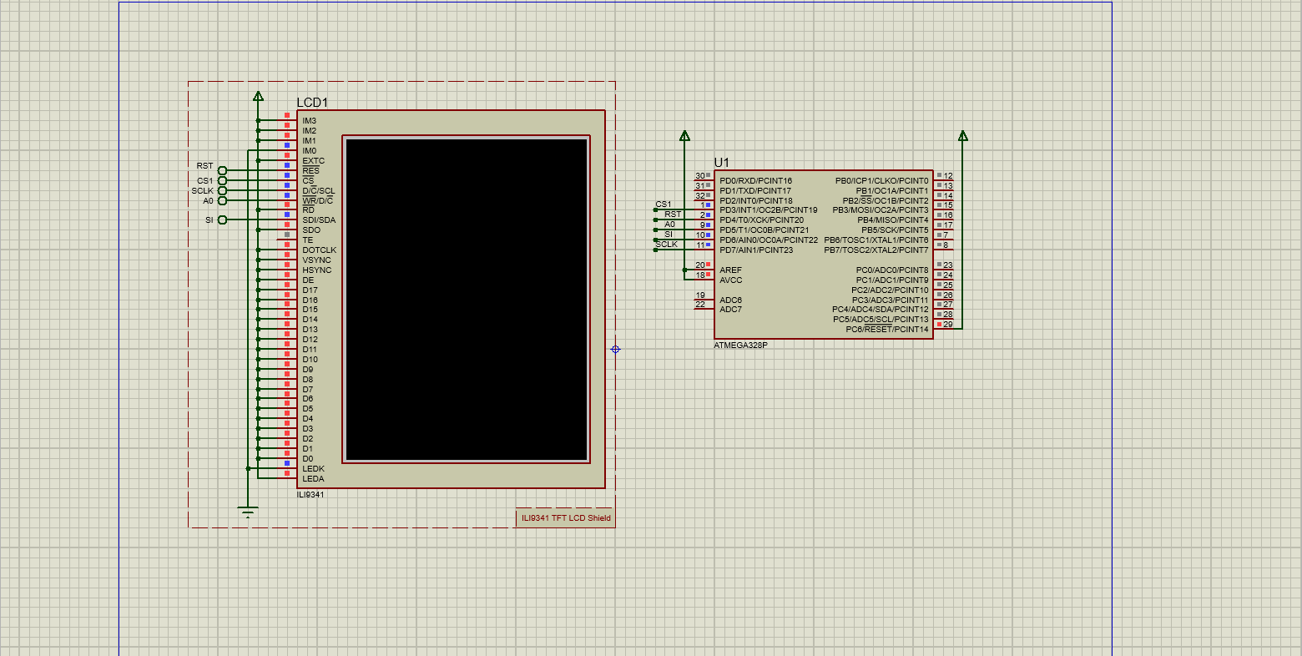
Task: Click the PB7/TOSC2/XTAL2/PCINT7 pin on U1
Action: 876,250
